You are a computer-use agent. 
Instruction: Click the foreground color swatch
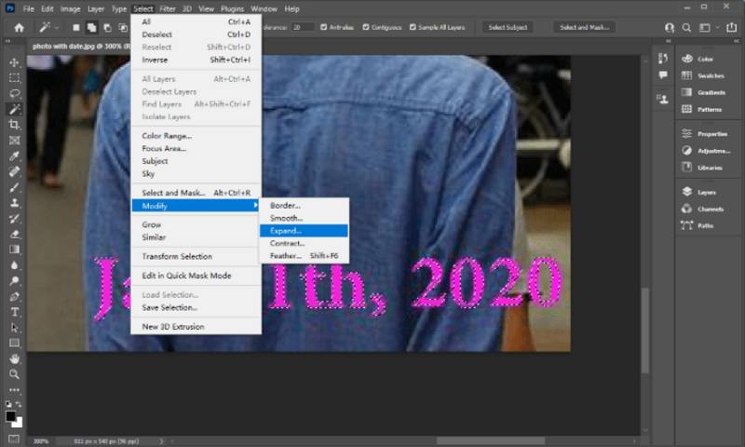point(10,416)
